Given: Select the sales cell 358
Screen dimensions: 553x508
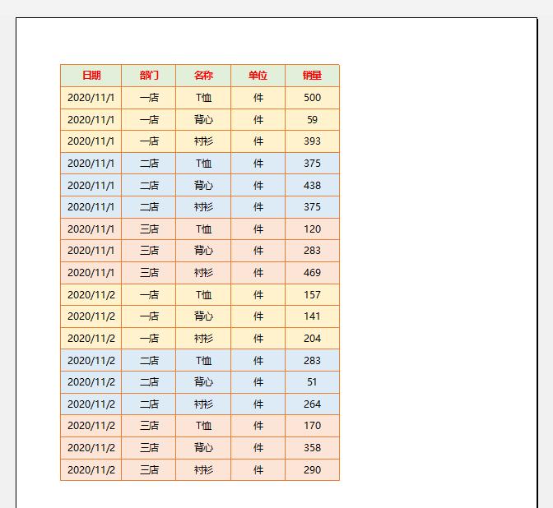Looking at the screenshot, I should click(x=312, y=448).
